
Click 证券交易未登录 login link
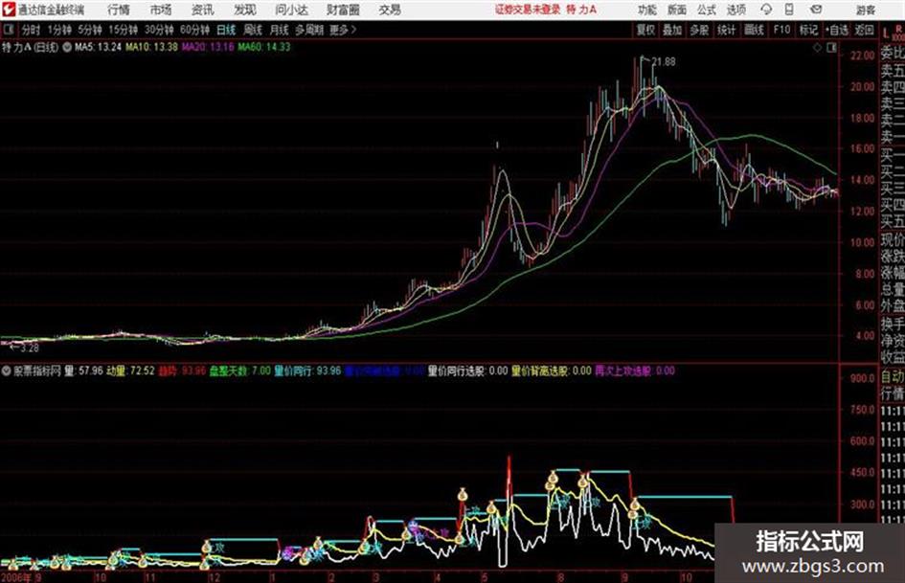[528, 10]
